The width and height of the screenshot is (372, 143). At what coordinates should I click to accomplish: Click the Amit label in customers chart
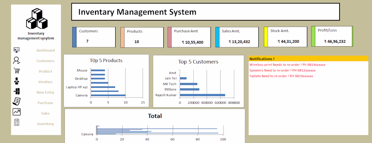pyautogui.click(x=172, y=73)
